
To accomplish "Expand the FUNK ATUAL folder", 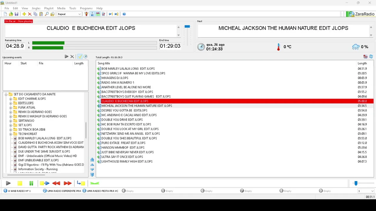I will point(11,108).
